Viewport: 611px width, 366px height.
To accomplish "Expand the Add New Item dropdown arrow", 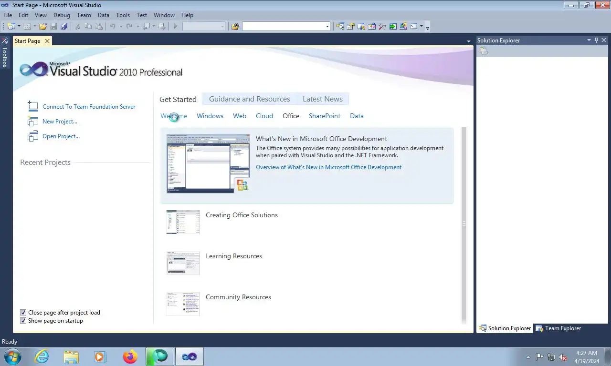I will pyautogui.click(x=35, y=27).
